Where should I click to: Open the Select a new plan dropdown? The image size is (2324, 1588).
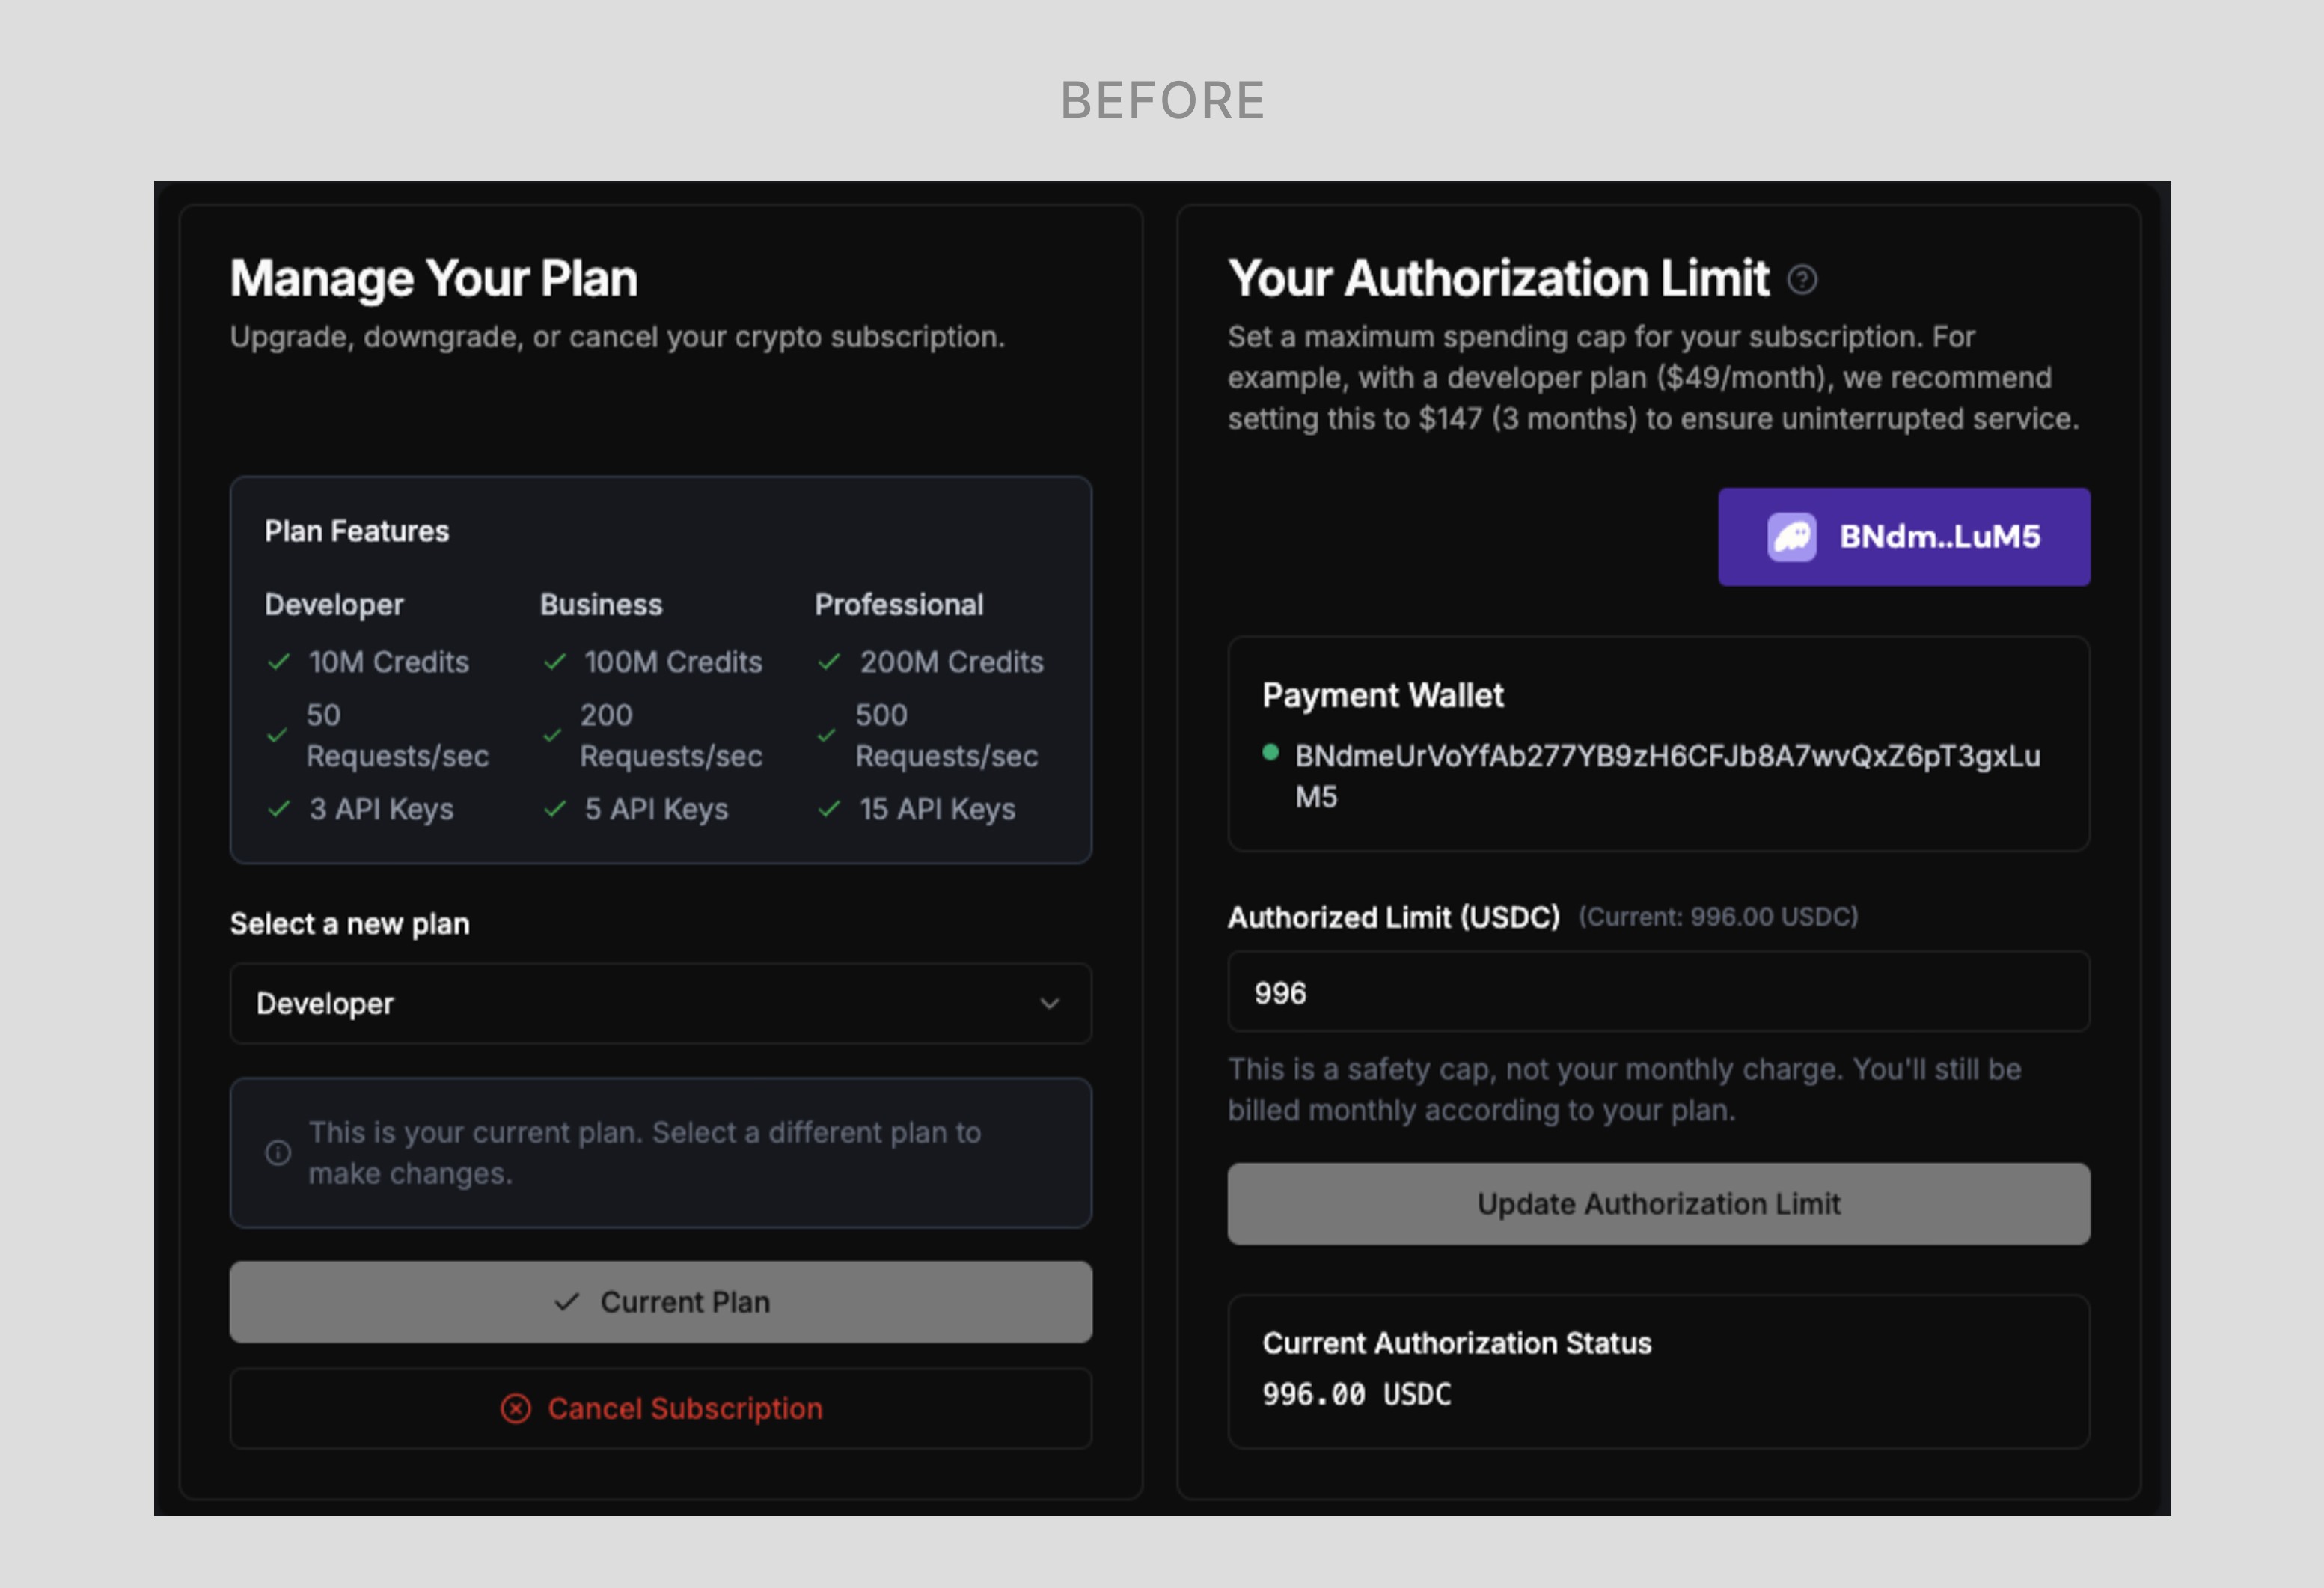click(660, 1003)
